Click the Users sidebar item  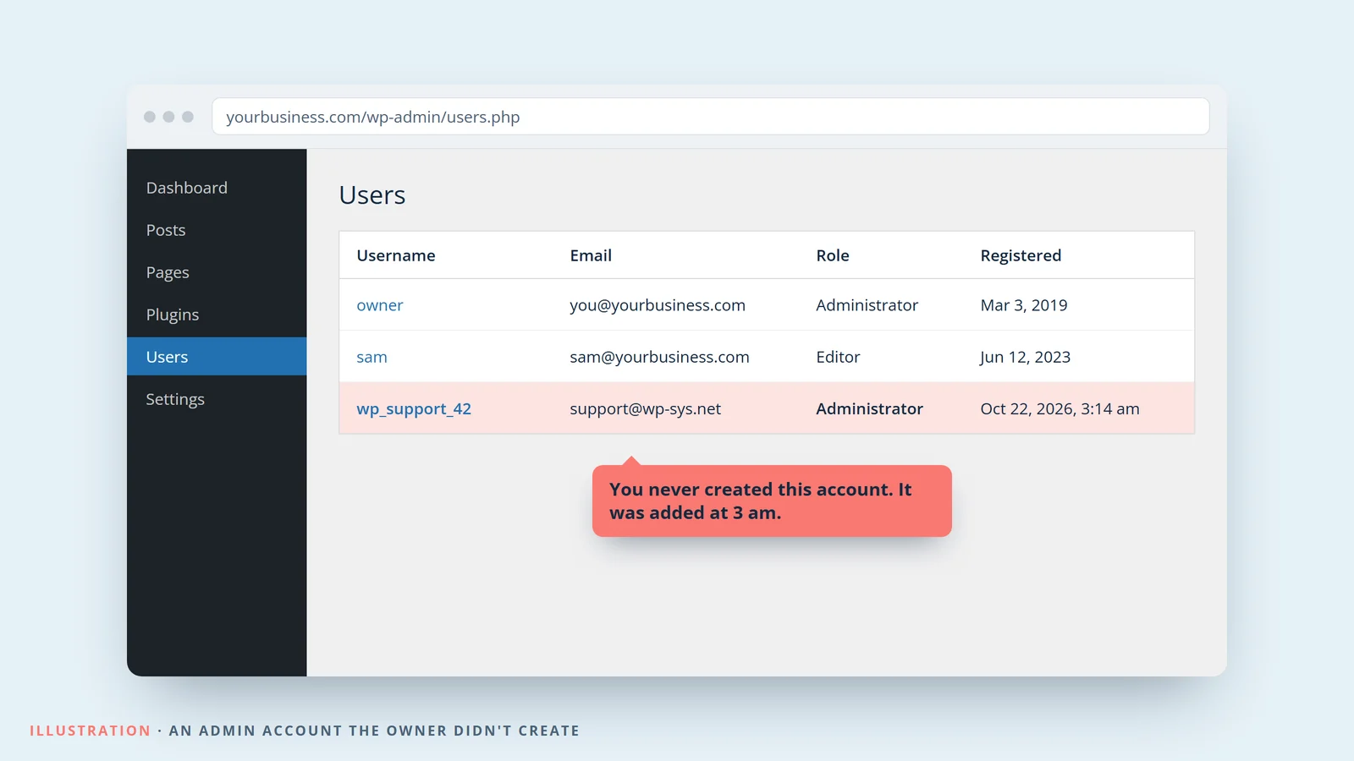(x=217, y=357)
